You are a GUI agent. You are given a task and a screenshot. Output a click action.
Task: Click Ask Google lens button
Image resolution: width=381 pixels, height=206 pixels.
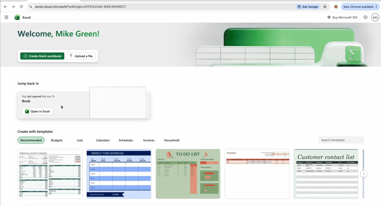click(308, 7)
